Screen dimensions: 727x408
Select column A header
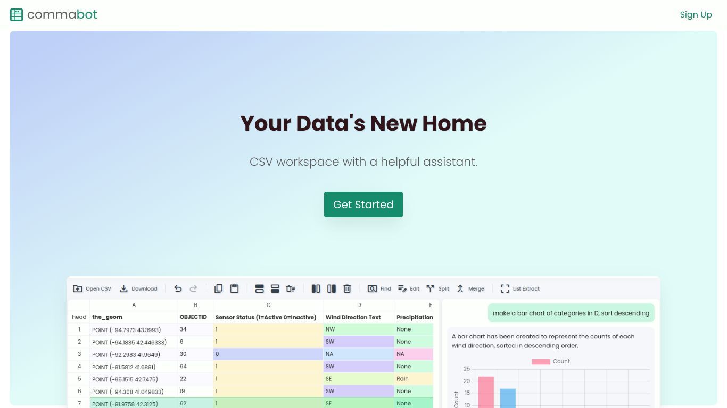[134, 305]
